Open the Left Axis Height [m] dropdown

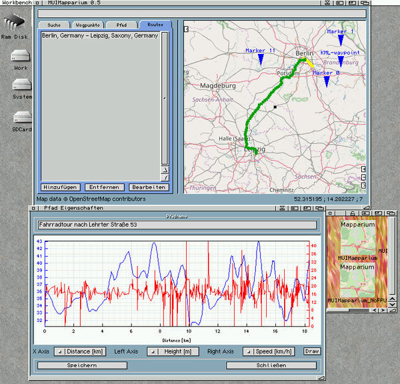pyautogui.click(x=173, y=351)
